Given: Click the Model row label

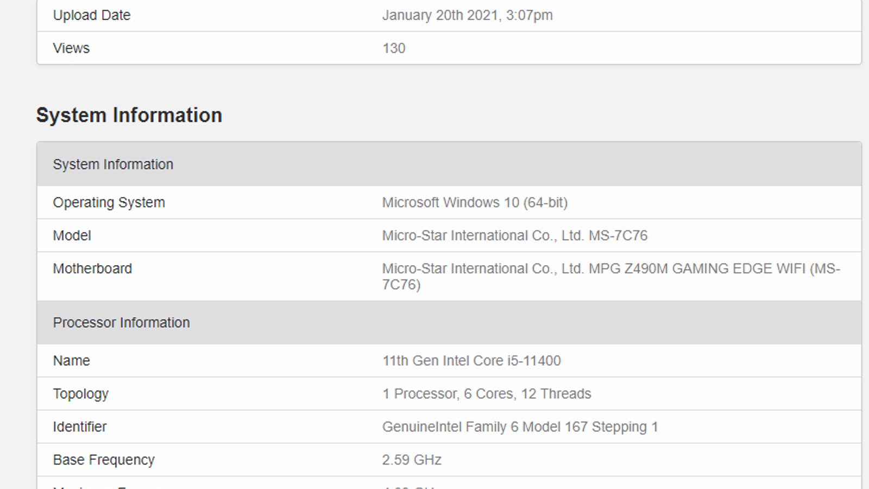Looking at the screenshot, I should tap(72, 236).
